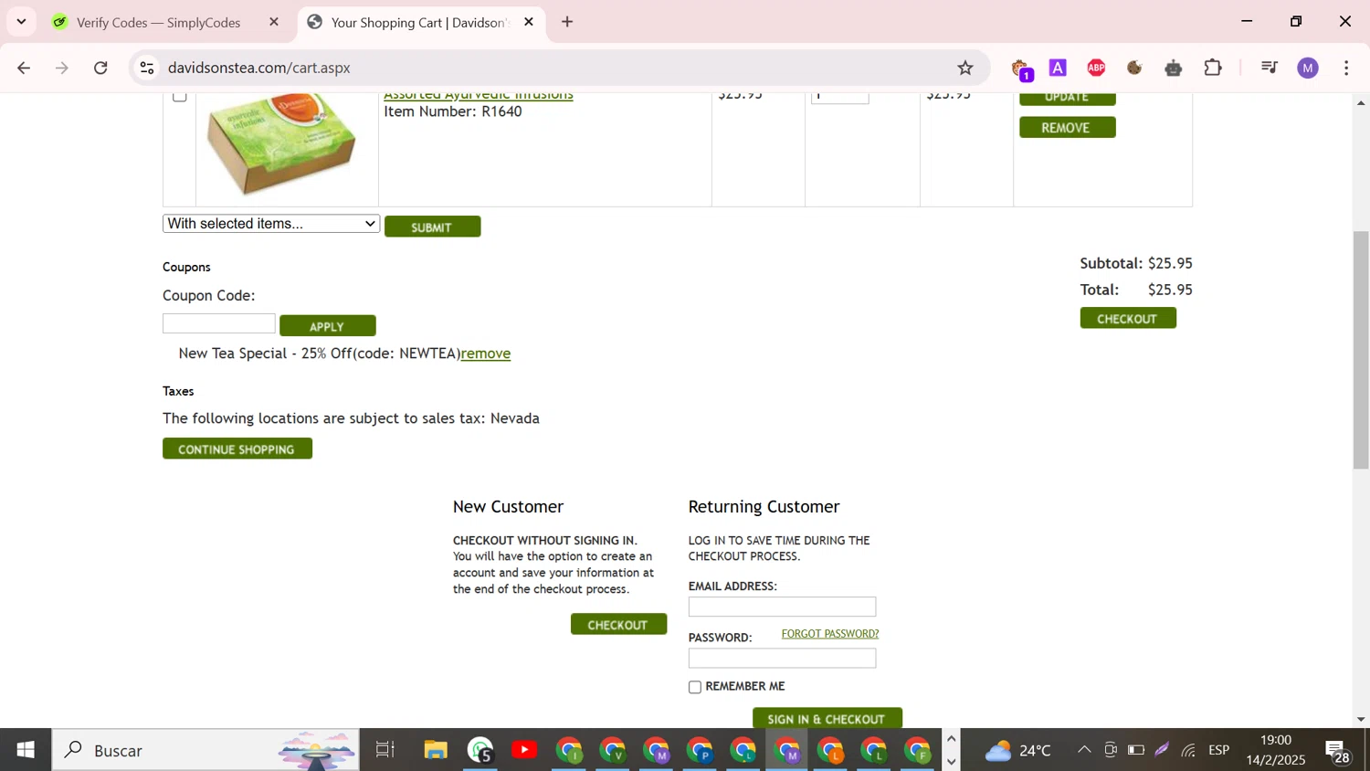Reload the current page
Viewport: 1370px width, 771px height.
click(100, 68)
